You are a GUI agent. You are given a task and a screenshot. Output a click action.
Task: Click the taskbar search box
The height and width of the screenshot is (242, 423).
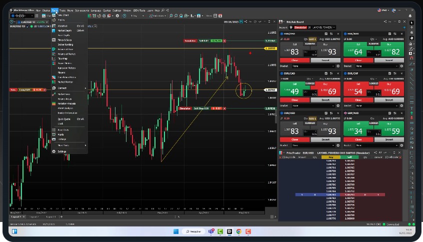click(x=192, y=231)
